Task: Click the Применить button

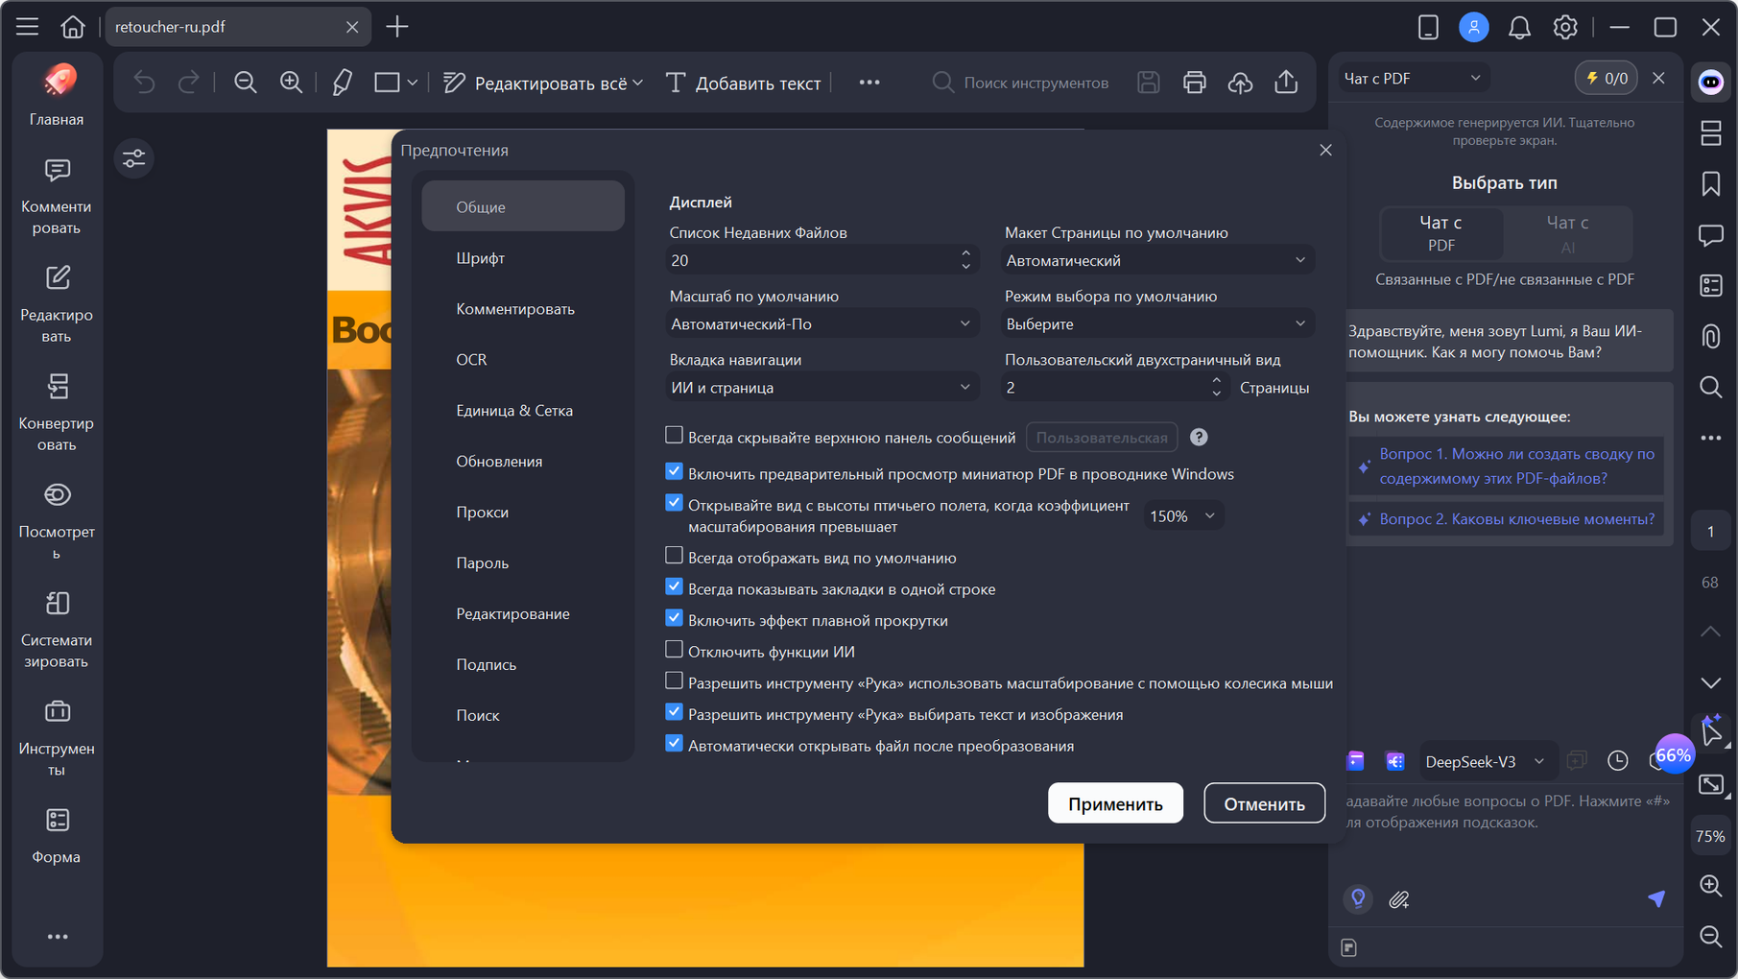Action: (x=1115, y=803)
